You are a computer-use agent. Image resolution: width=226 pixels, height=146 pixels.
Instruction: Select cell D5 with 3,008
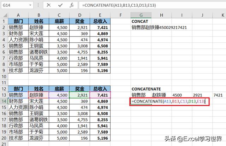click(80, 46)
